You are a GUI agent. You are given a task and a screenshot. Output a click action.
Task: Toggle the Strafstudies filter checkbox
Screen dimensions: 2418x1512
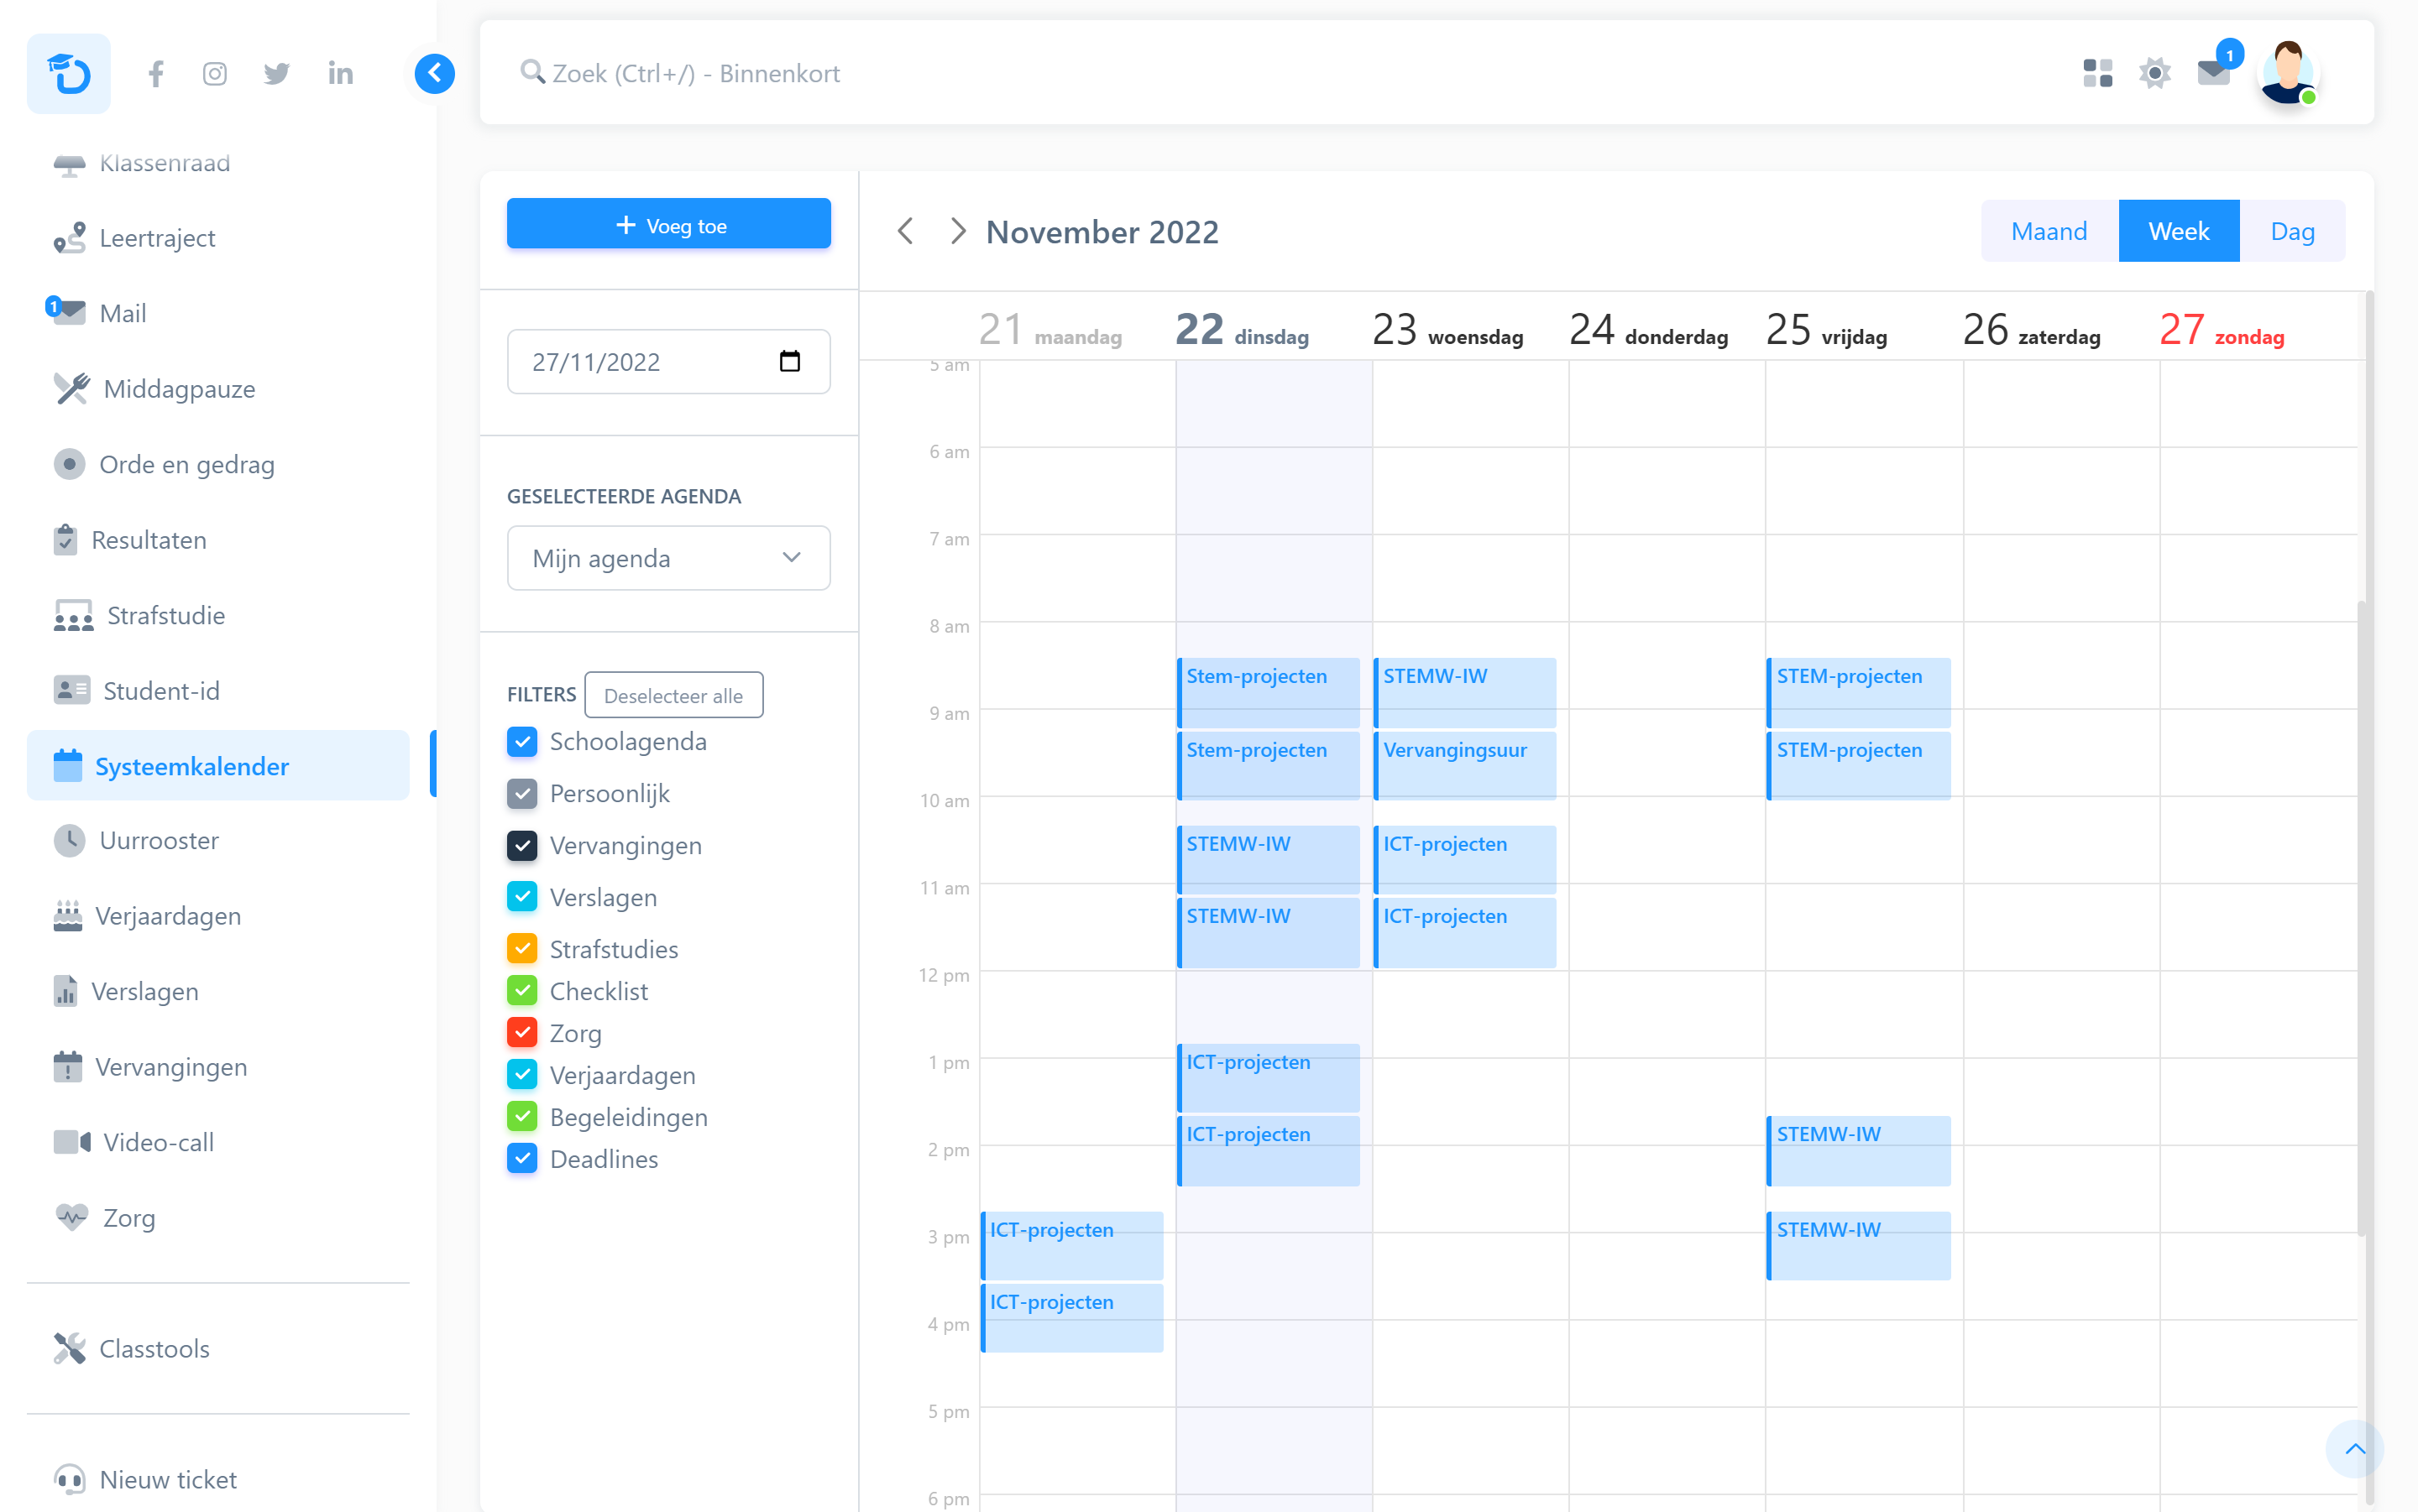tap(522, 948)
